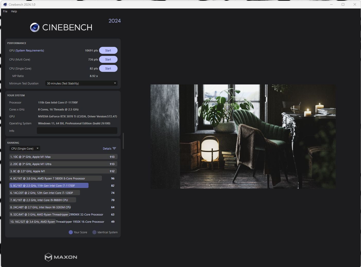Click the Identical System legend swatch

[x=94, y=232]
